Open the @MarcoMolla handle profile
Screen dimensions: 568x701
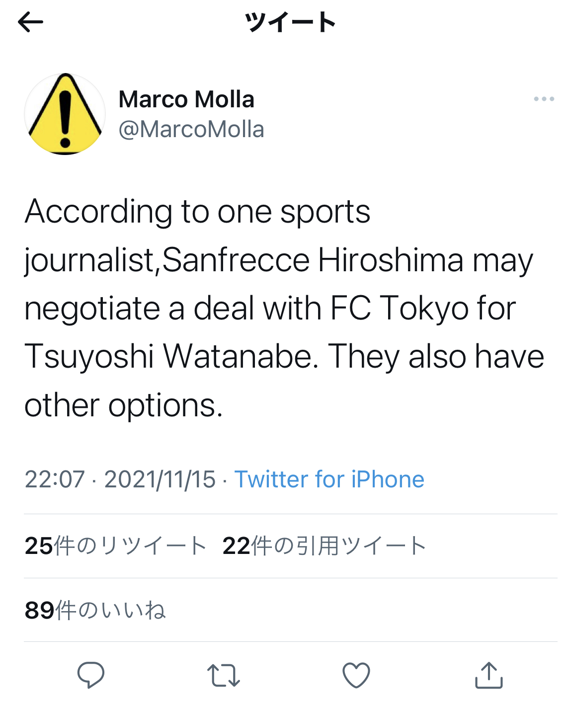(x=191, y=130)
